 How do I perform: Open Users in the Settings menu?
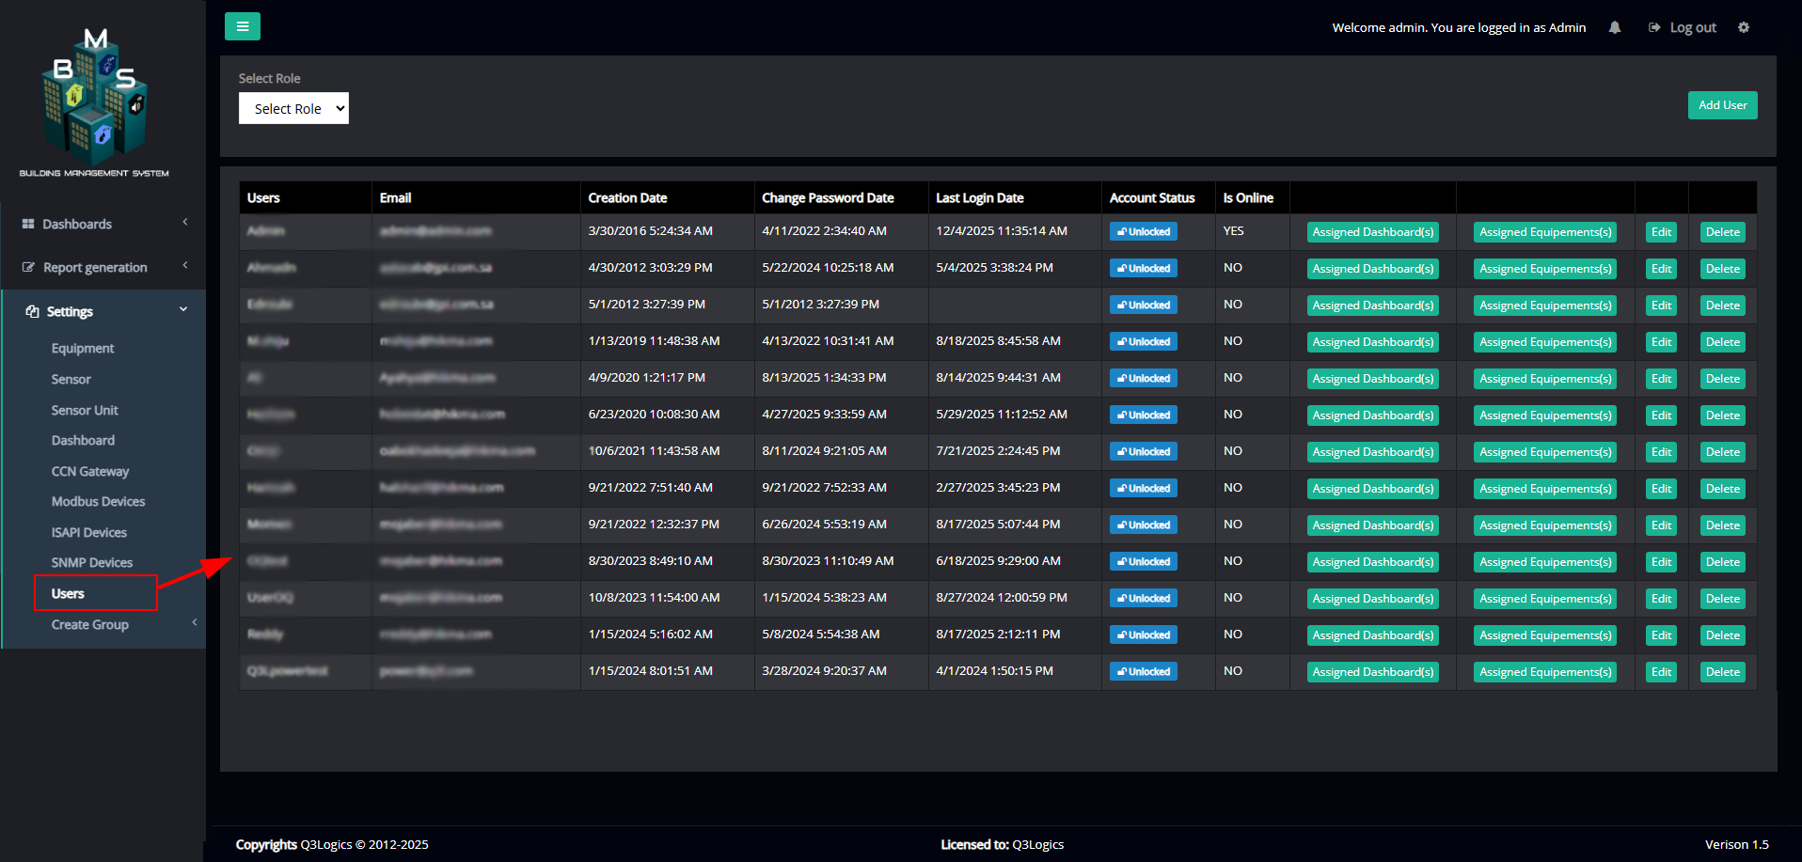(x=68, y=594)
